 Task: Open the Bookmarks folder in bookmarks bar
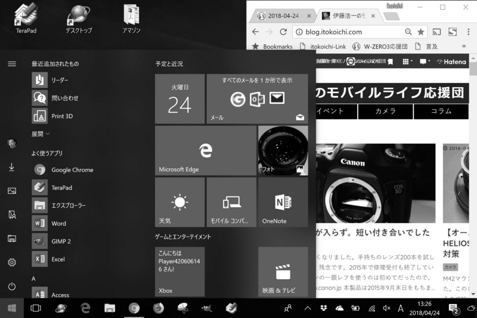[x=272, y=47]
